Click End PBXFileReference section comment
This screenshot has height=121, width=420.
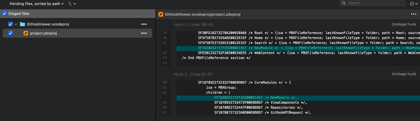click(x=216, y=58)
